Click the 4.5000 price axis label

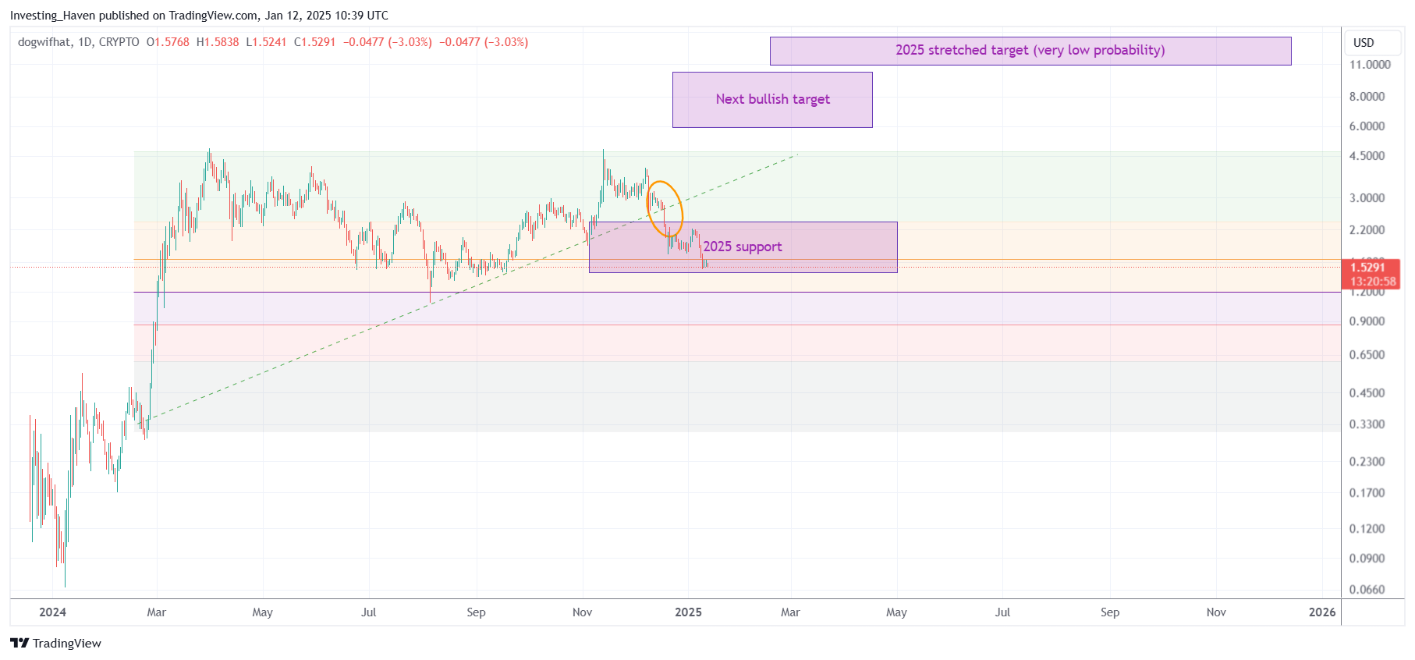point(1367,156)
